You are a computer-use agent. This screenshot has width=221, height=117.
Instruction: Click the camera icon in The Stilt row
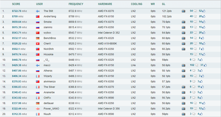click(183, 11)
